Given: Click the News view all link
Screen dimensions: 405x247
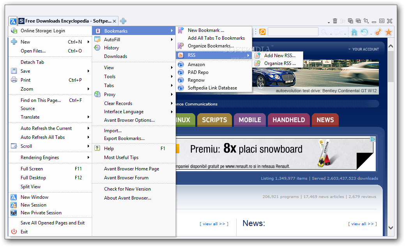Looking at the screenshot, I should pos(363,224).
